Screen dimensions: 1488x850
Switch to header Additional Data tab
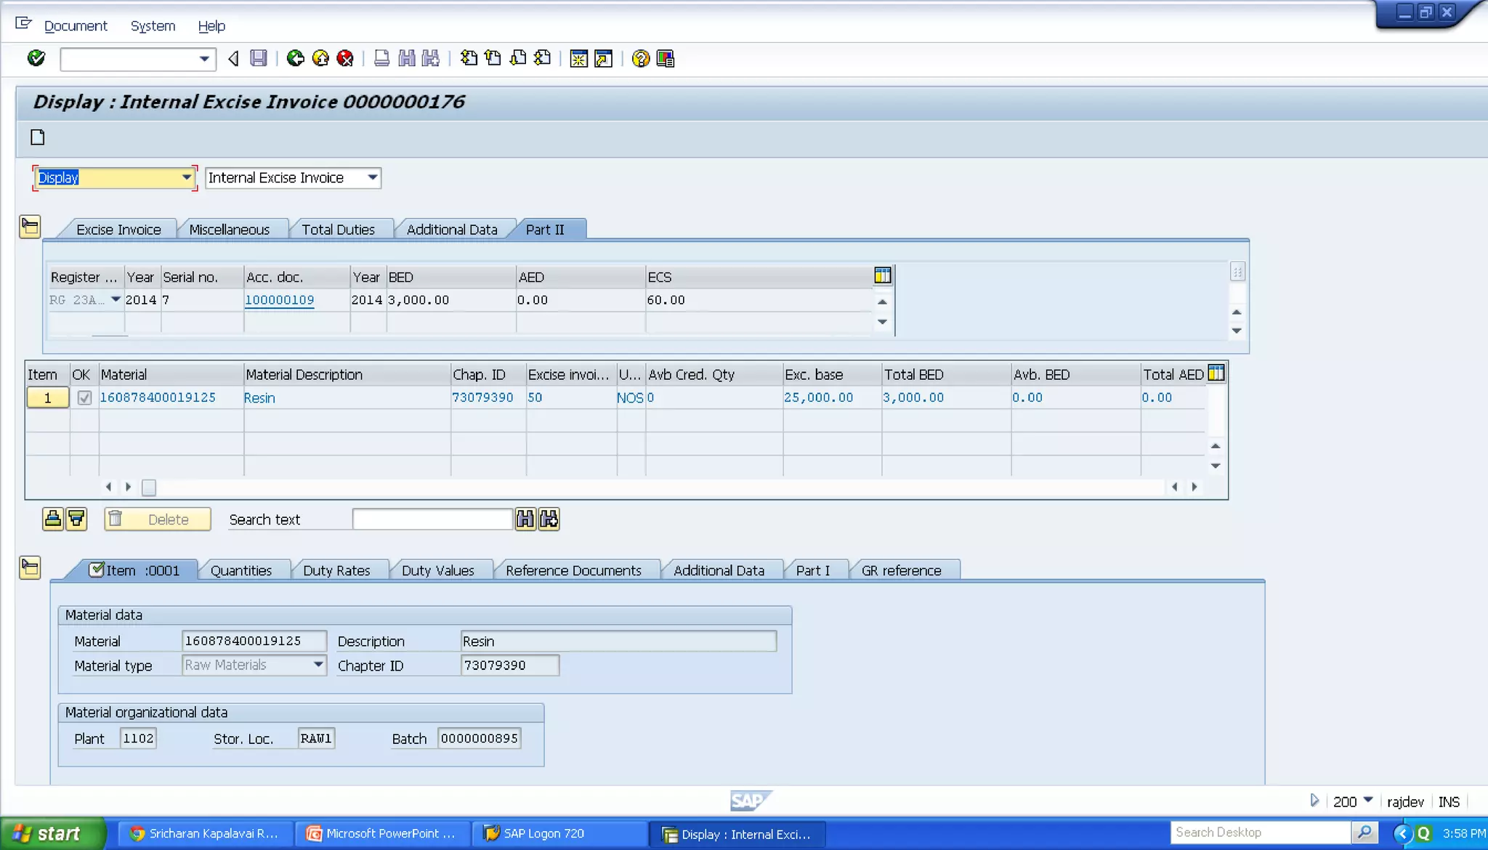point(452,230)
